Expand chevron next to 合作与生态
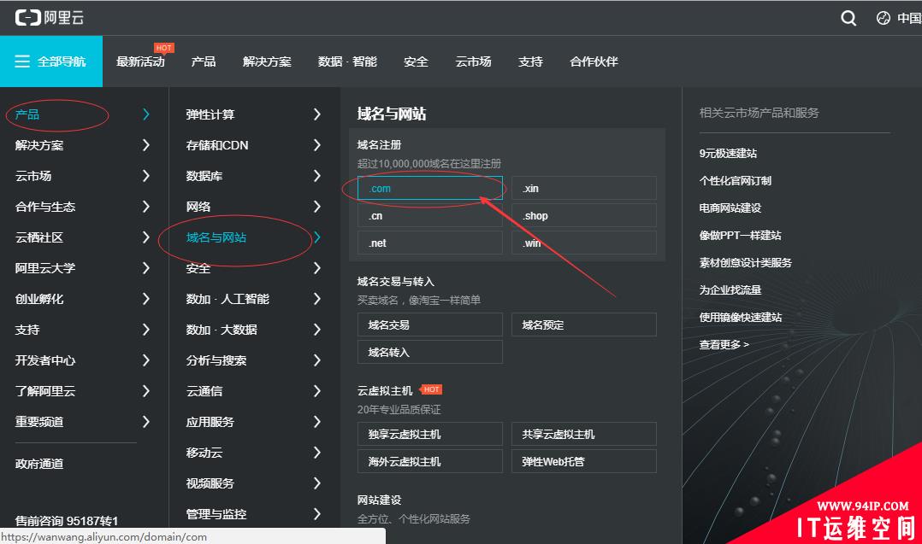This screenshot has height=544, width=922. click(x=145, y=207)
